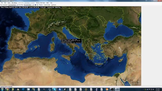
Task: Open the Skype taskbar icon
Action: click(x=55, y=89)
